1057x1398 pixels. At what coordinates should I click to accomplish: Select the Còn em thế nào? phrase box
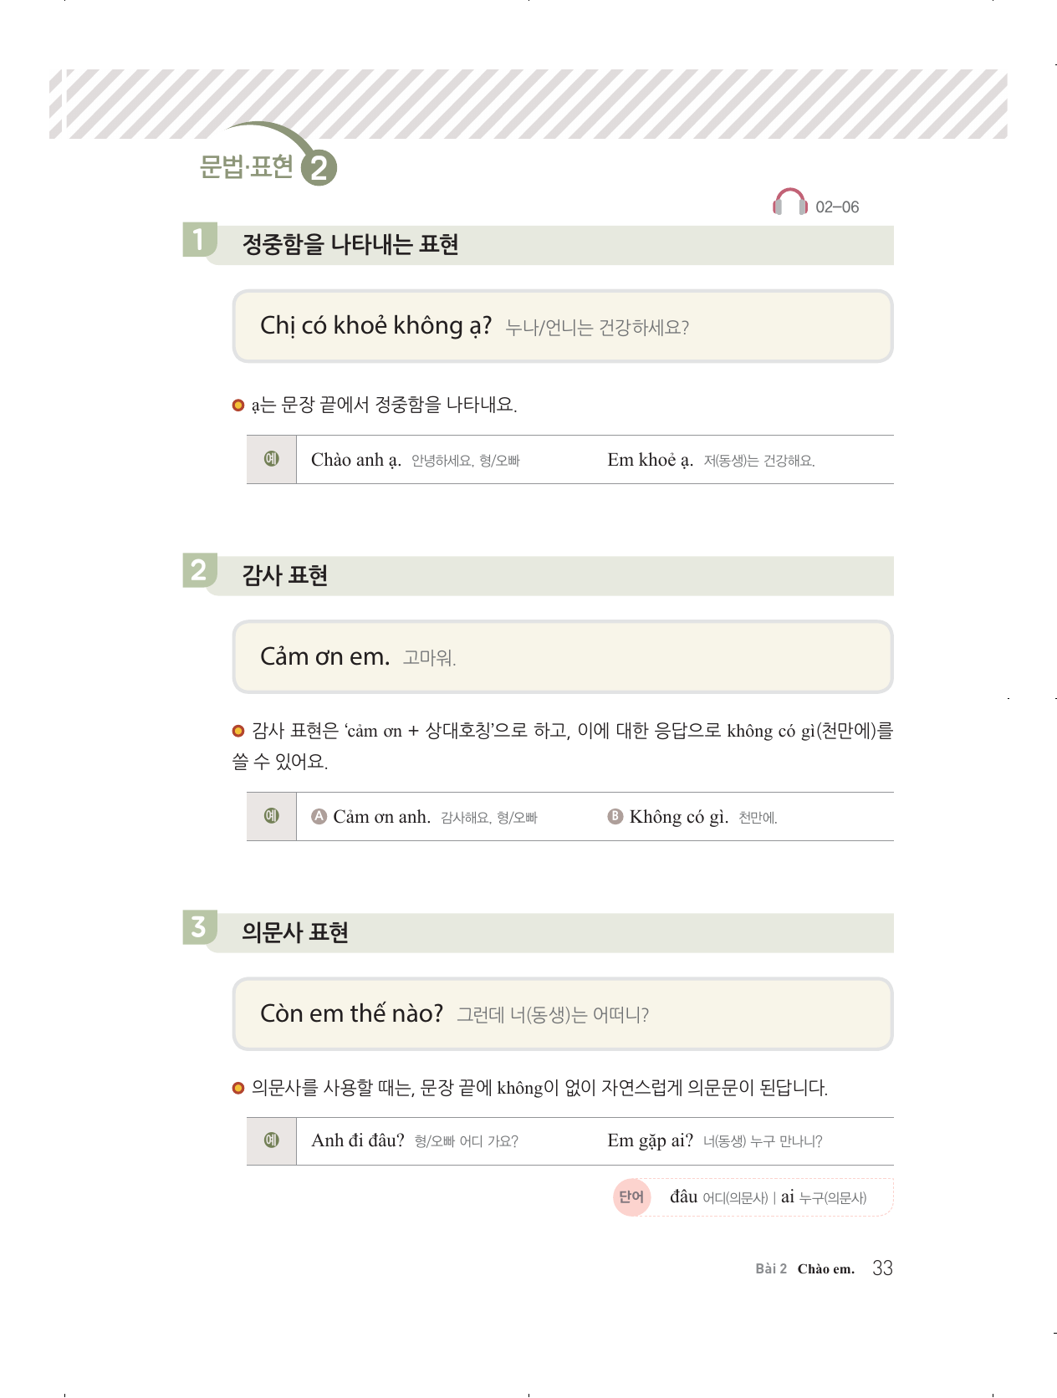[562, 1013]
